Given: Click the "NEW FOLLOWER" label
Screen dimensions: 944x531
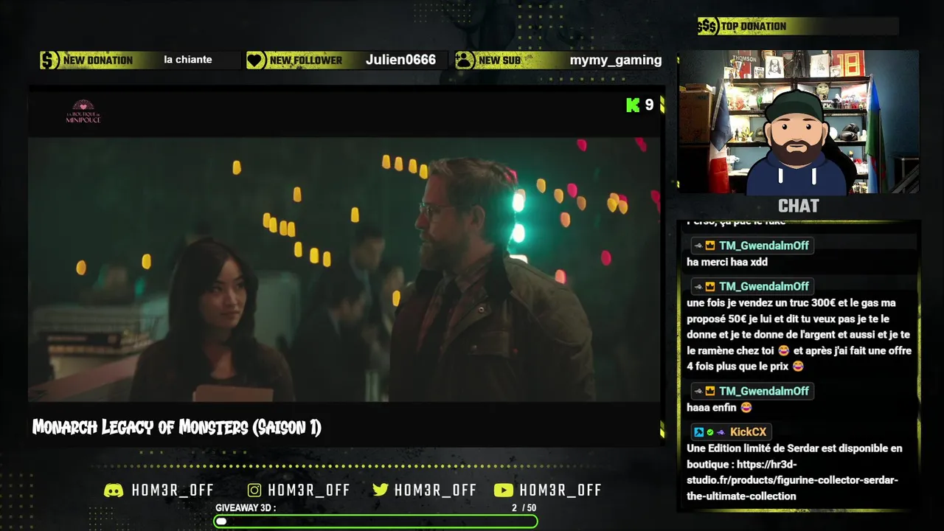Looking at the screenshot, I should [306, 60].
